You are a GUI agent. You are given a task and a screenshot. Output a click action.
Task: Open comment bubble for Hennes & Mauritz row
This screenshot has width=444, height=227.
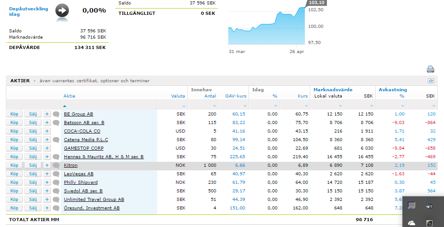pyautogui.click(x=56, y=157)
